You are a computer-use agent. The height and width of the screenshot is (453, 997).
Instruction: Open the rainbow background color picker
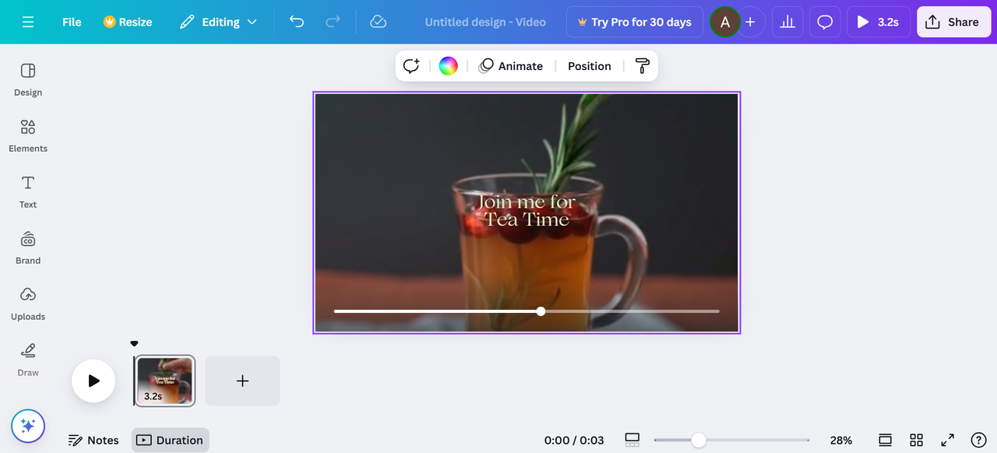coord(448,66)
